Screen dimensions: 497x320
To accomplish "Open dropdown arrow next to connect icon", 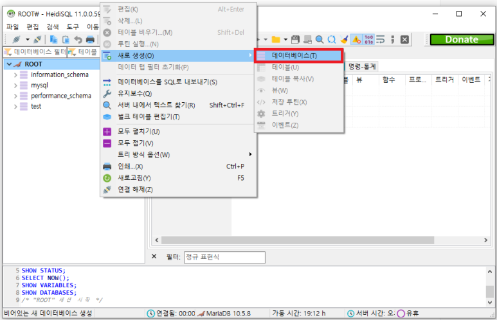I will pos(28,40).
